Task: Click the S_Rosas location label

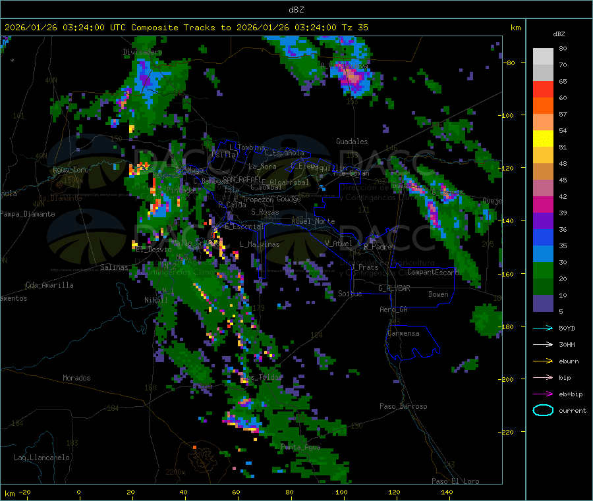Action: pyautogui.click(x=265, y=212)
